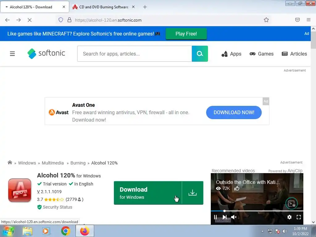View site security padlock info
The width and height of the screenshot is (316, 237).
click(x=69, y=20)
